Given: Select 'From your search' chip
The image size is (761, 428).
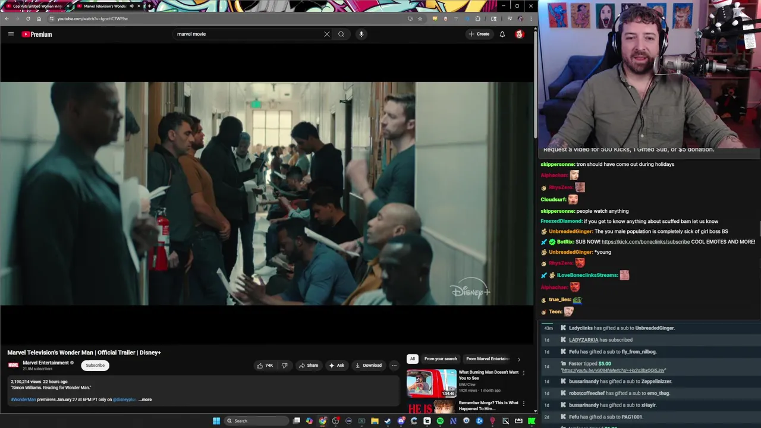Looking at the screenshot, I should tap(441, 359).
